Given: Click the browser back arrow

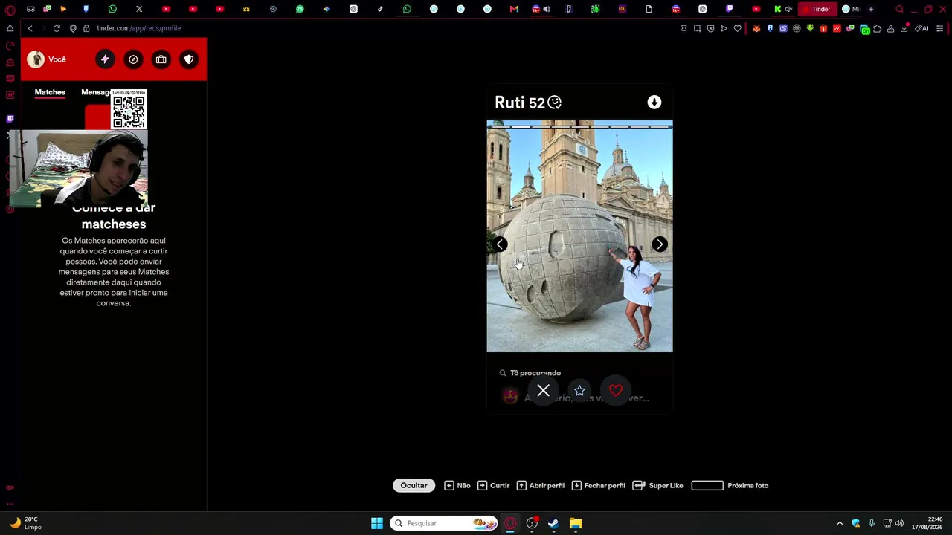Looking at the screenshot, I should tap(30, 28).
